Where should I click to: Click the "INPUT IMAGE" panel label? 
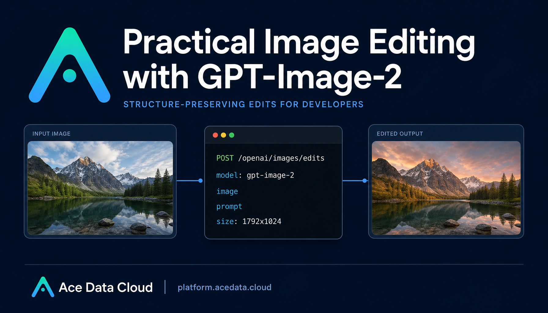pos(51,134)
